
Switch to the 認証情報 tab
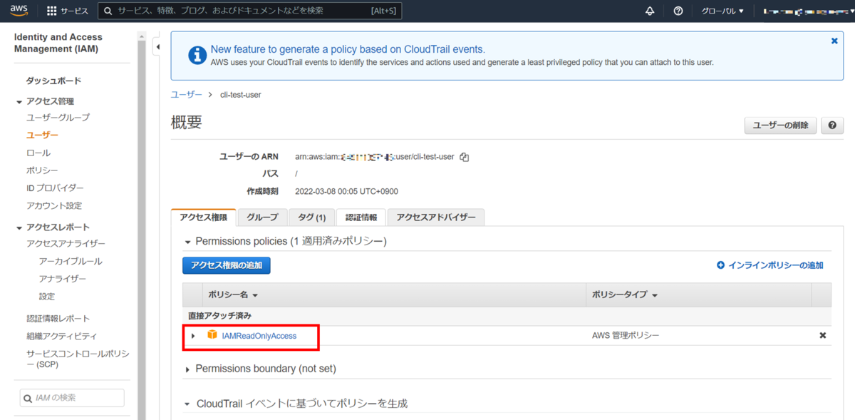[x=361, y=217]
